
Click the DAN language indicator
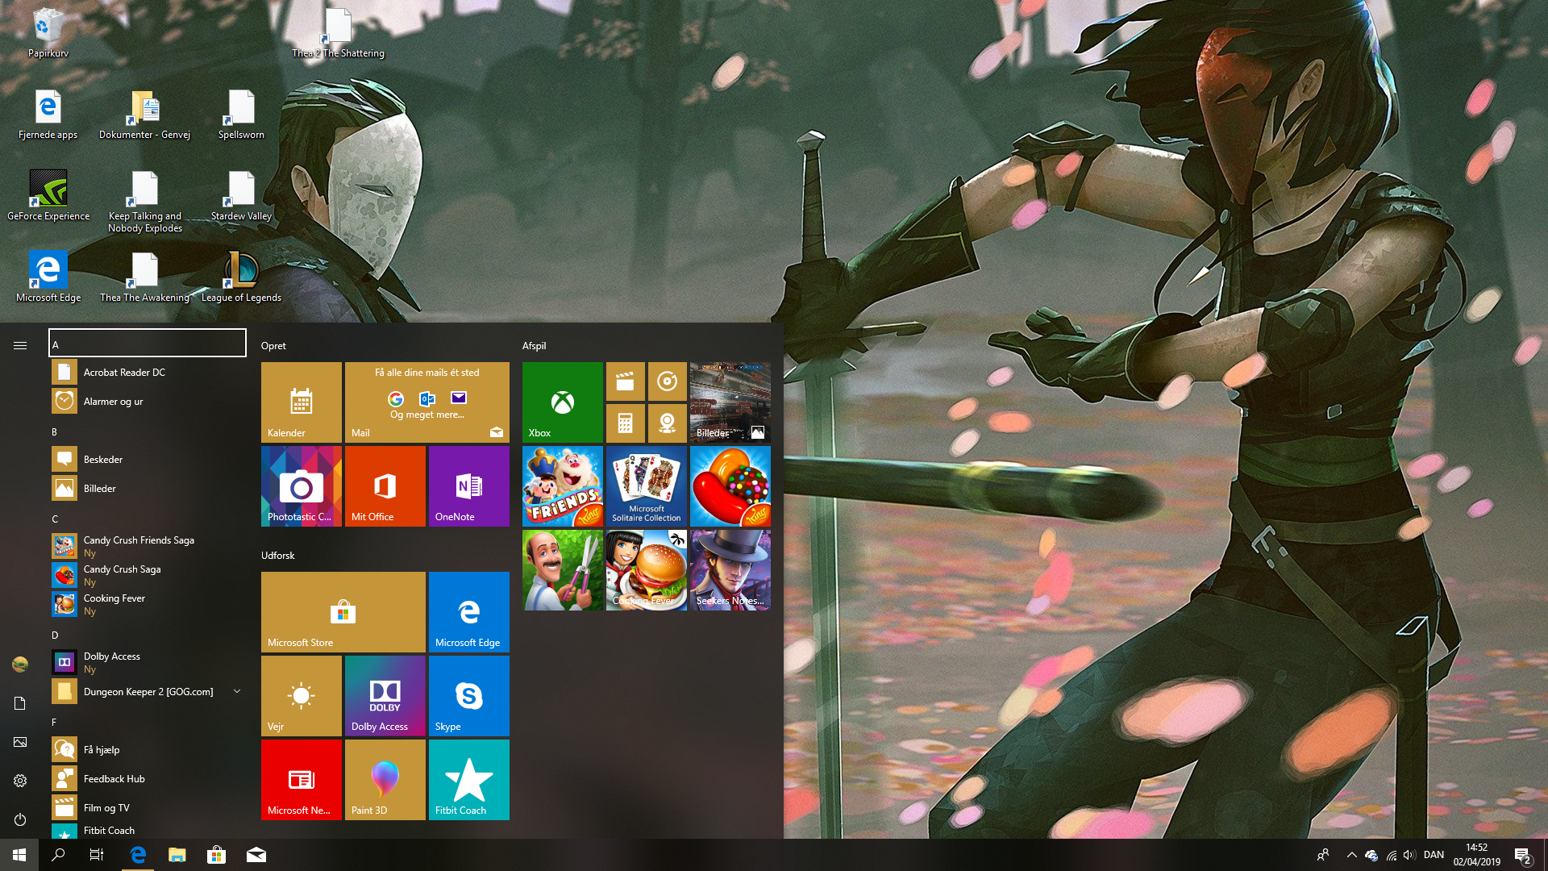click(x=1434, y=855)
